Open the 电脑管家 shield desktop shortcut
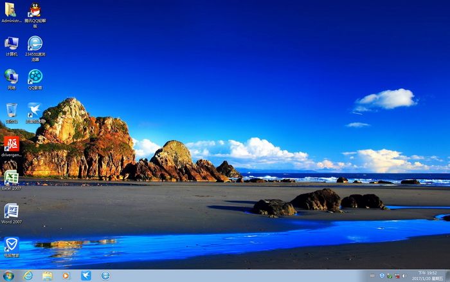Image resolution: width=450 pixels, height=282 pixels. (11, 244)
